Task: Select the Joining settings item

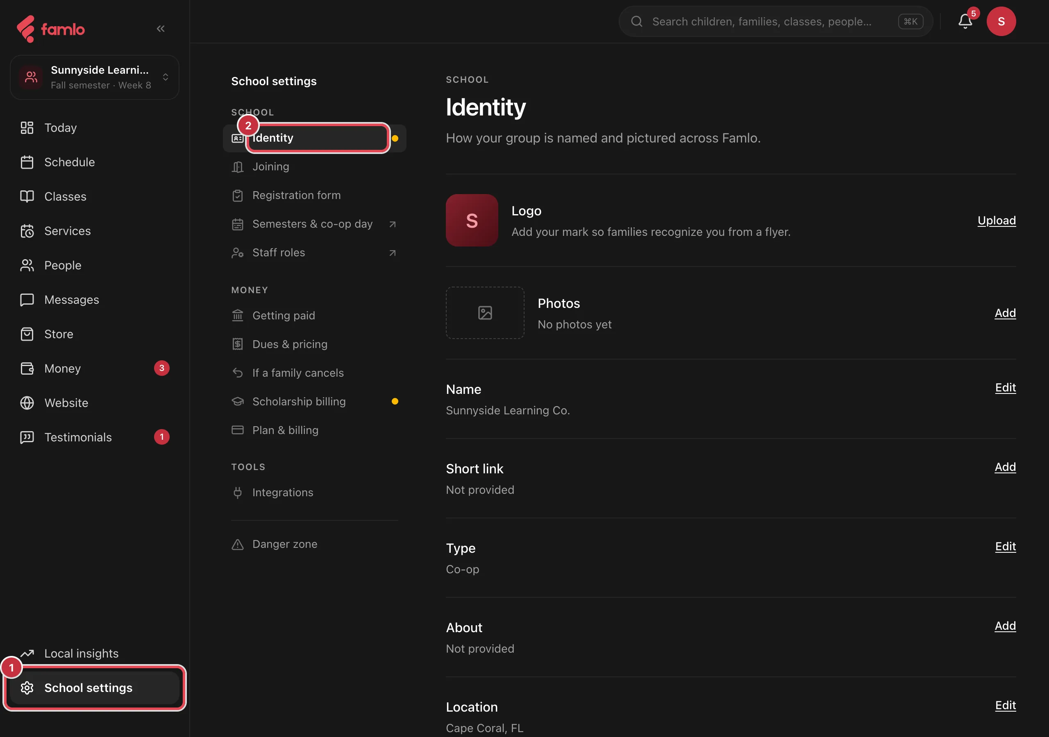Action: click(x=314, y=167)
